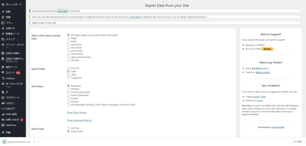Image resolution: width=306 pixels, height=146 pixels.
Task: Click the 固定ページ pages icon
Action: point(3,67)
